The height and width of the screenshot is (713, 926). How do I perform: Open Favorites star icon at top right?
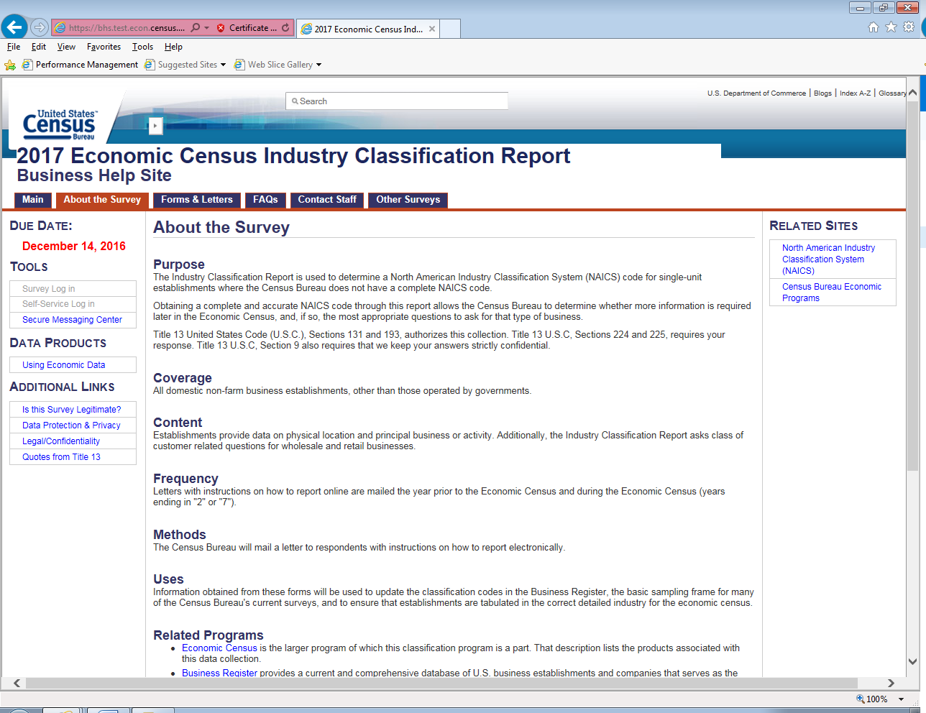click(891, 27)
